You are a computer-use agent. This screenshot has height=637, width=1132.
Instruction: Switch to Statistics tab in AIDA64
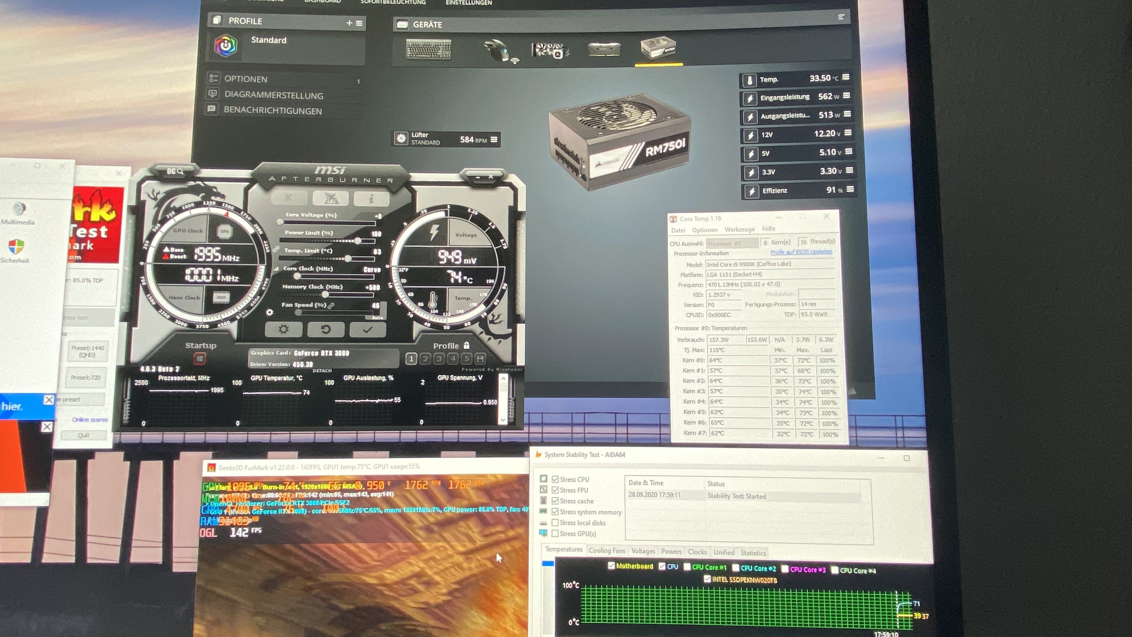[753, 552]
